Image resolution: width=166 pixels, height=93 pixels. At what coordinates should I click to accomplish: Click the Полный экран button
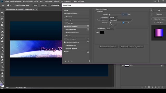(55, 5)
